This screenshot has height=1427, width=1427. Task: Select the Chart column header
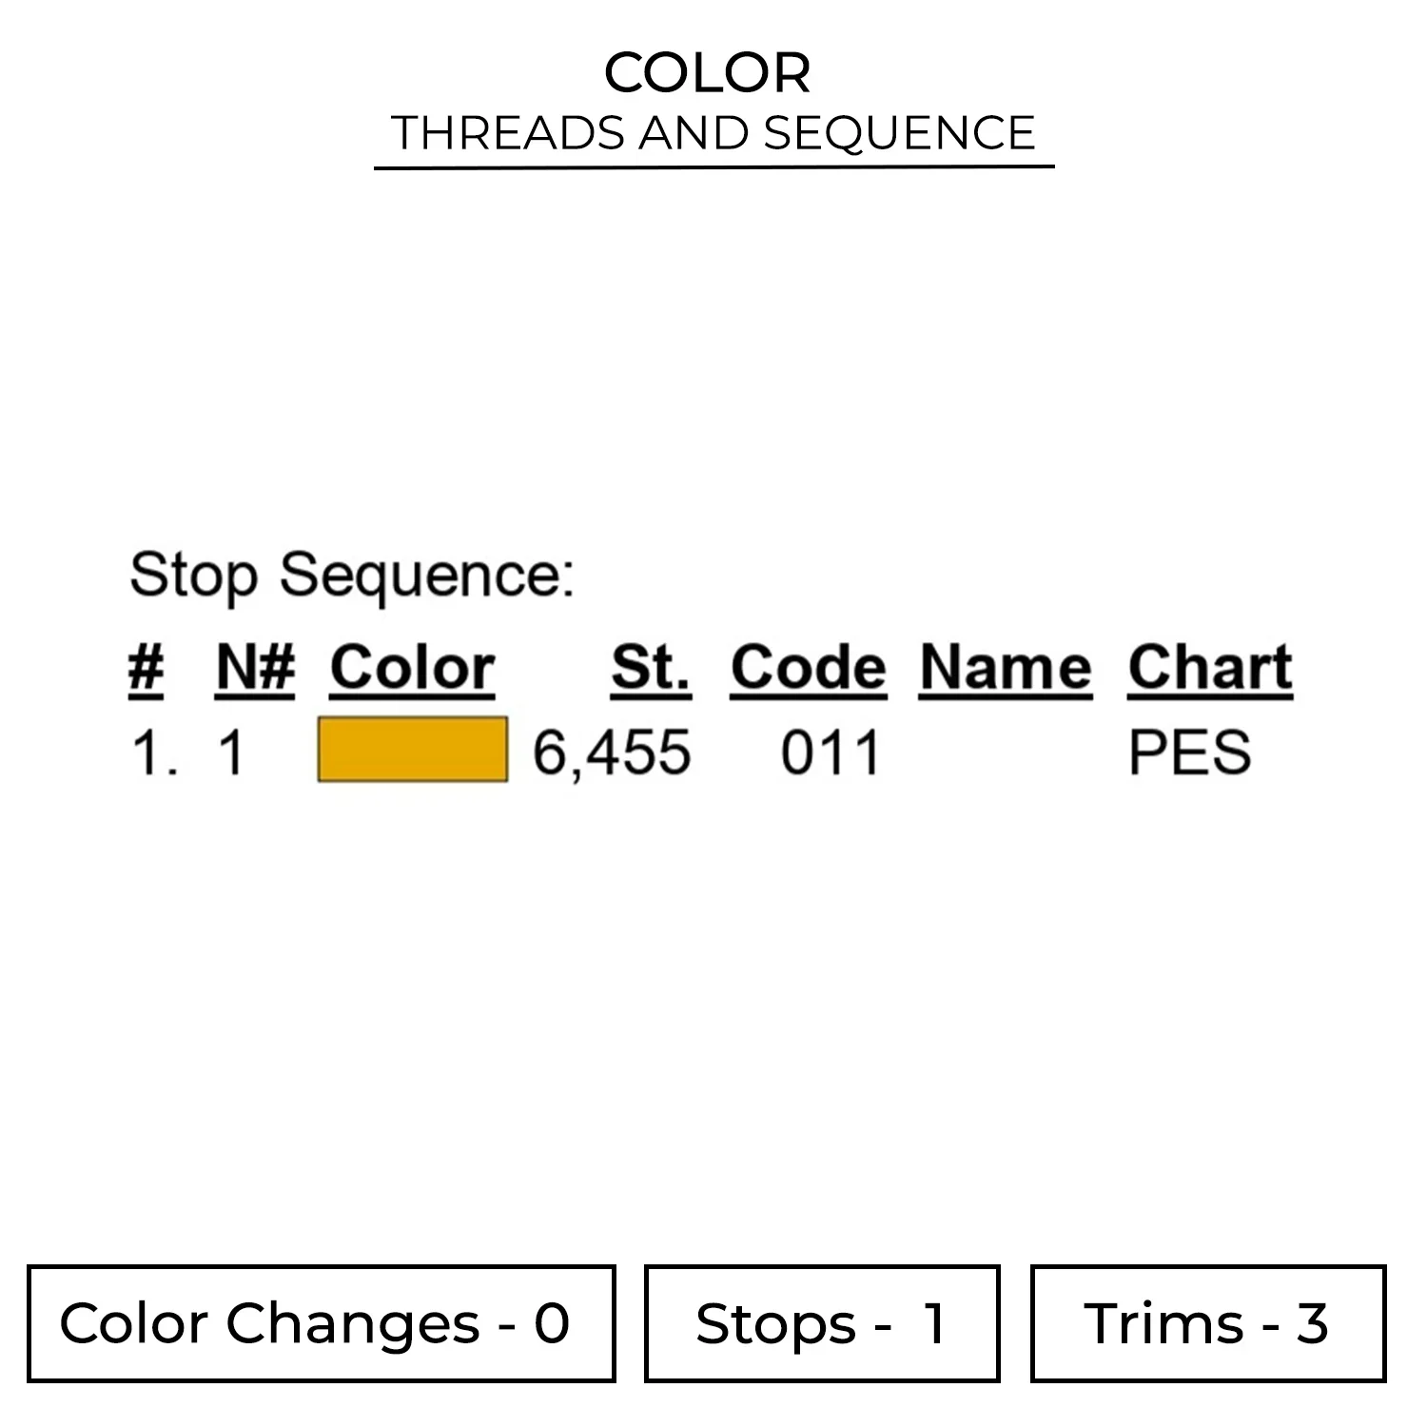click(x=1209, y=668)
